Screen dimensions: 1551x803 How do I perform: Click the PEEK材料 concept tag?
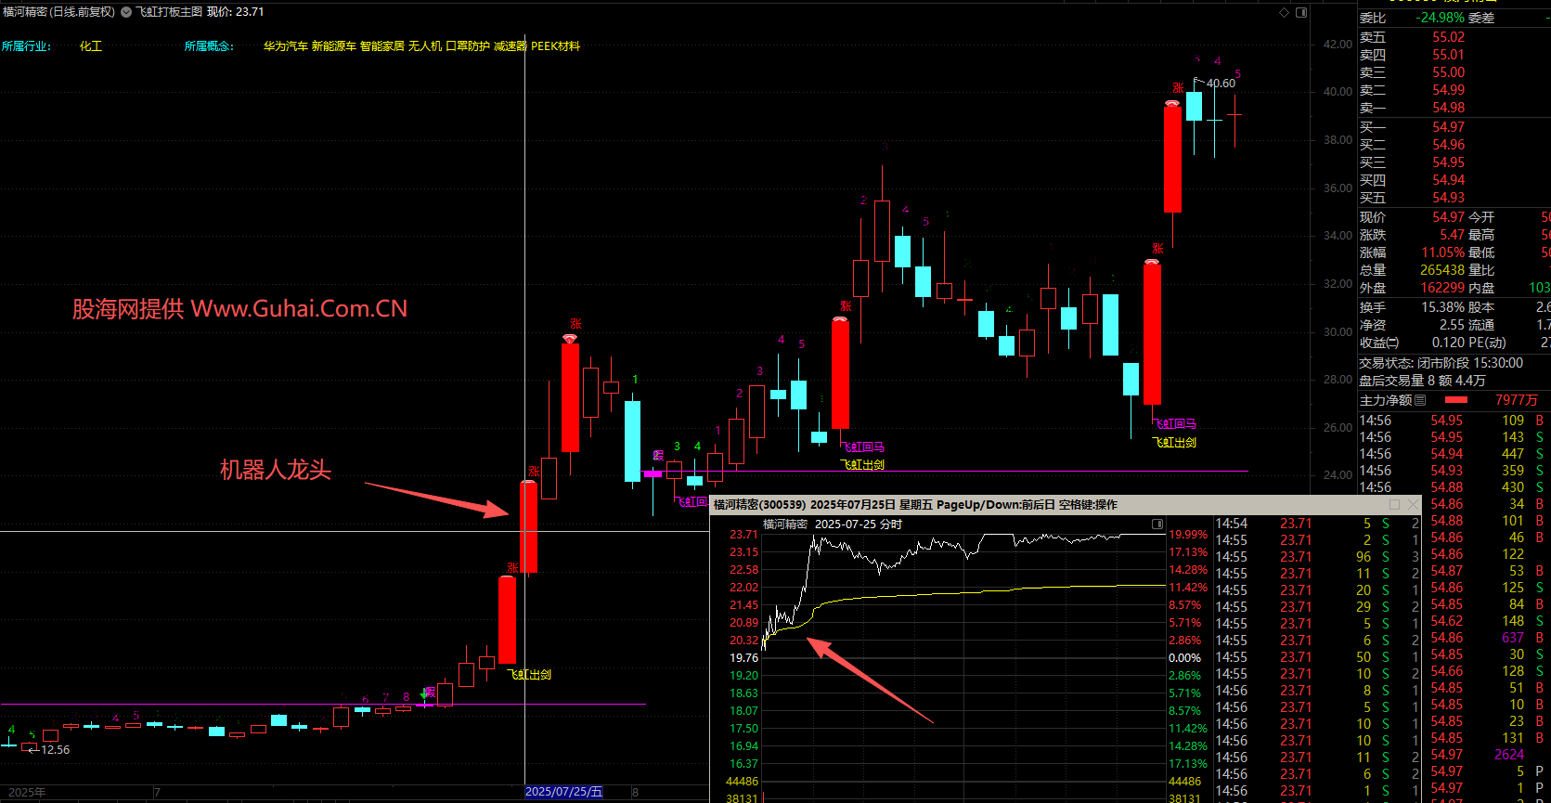point(555,45)
